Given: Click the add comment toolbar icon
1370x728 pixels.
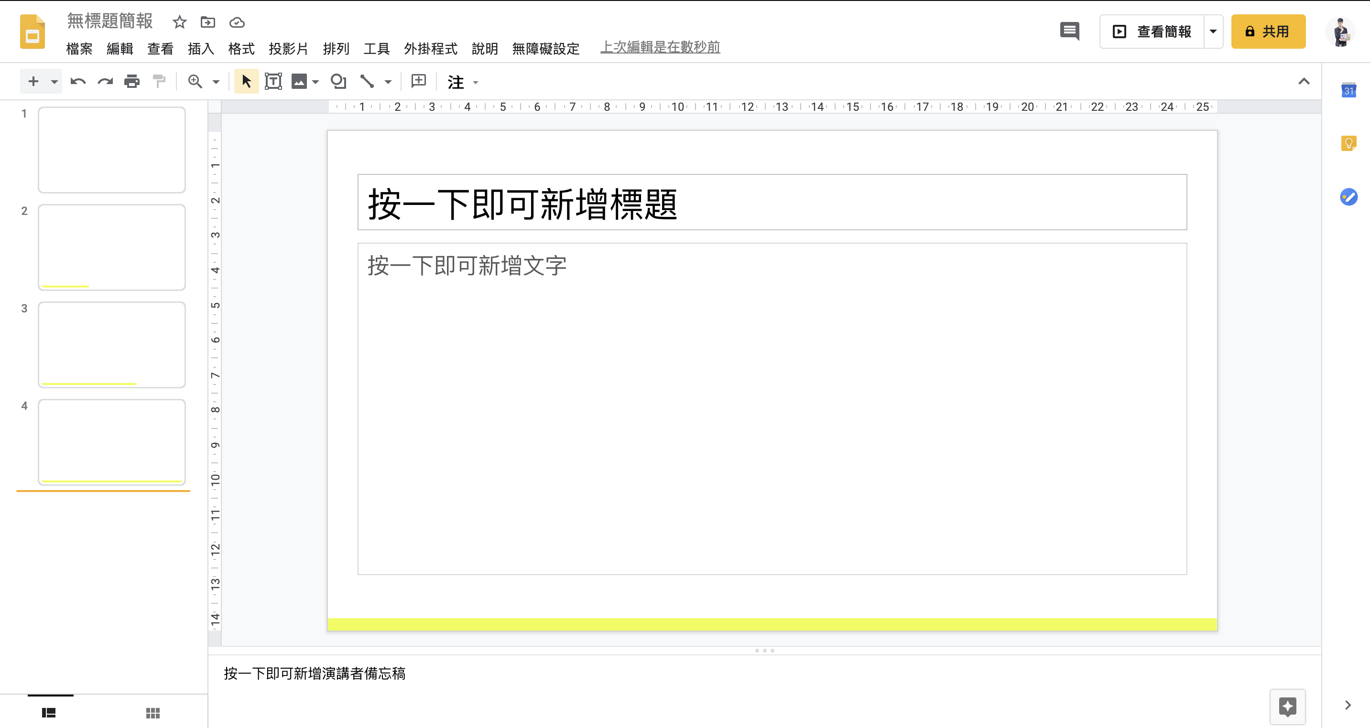Looking at the screenshot, I should click(419, 81).
